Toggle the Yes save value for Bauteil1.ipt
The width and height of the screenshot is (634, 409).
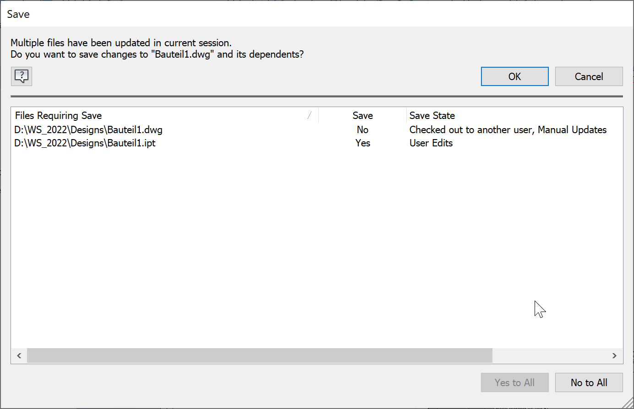(x=362, y=143)
